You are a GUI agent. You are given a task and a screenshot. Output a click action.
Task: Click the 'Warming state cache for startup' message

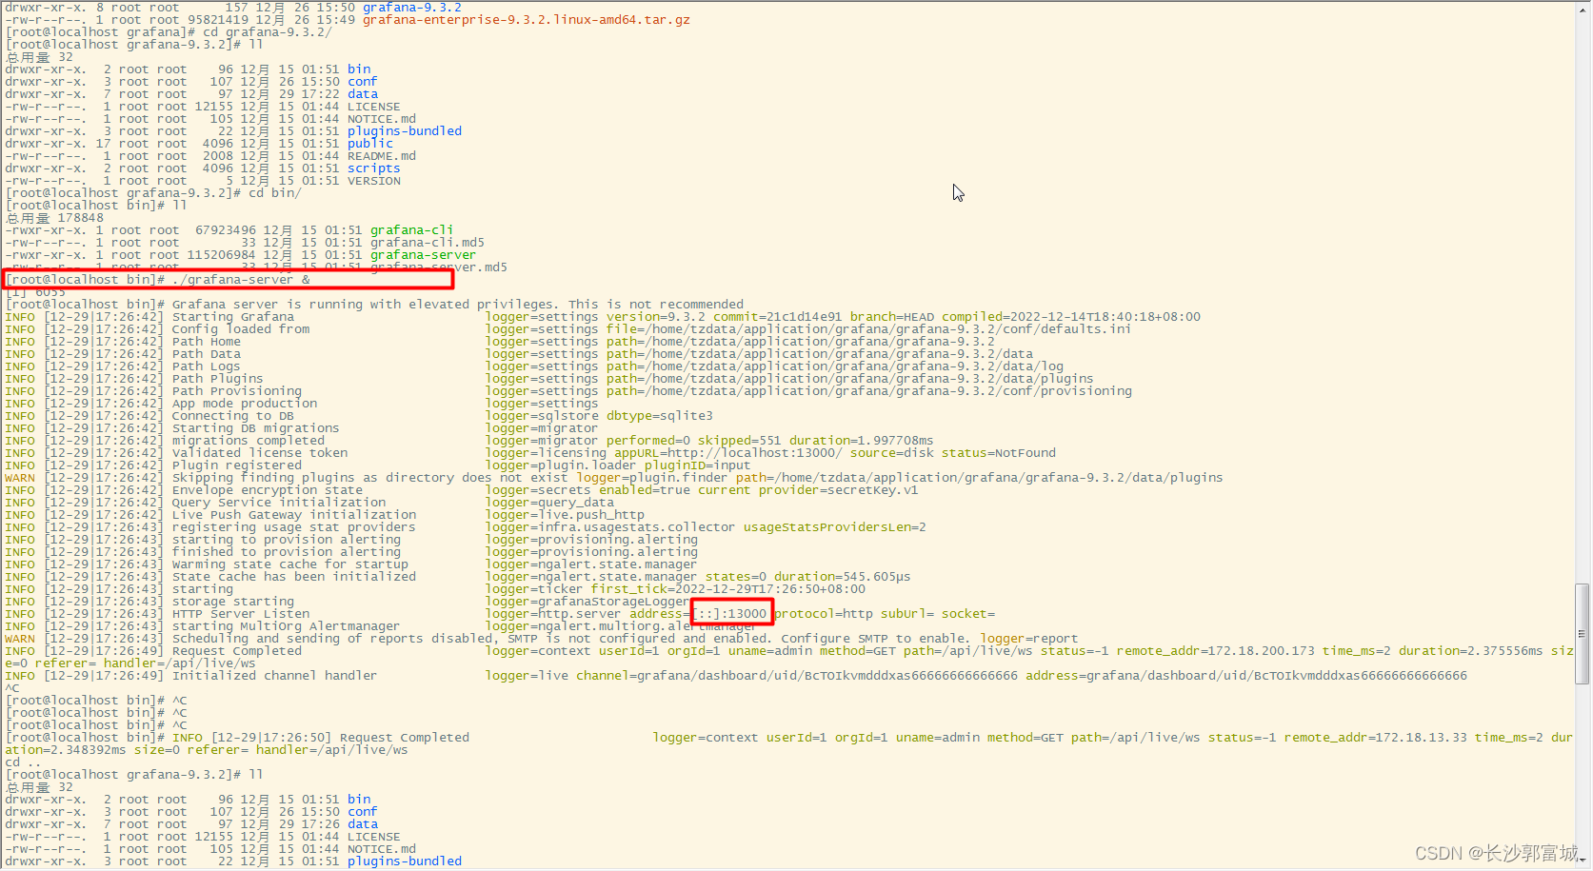pos(290,564)
